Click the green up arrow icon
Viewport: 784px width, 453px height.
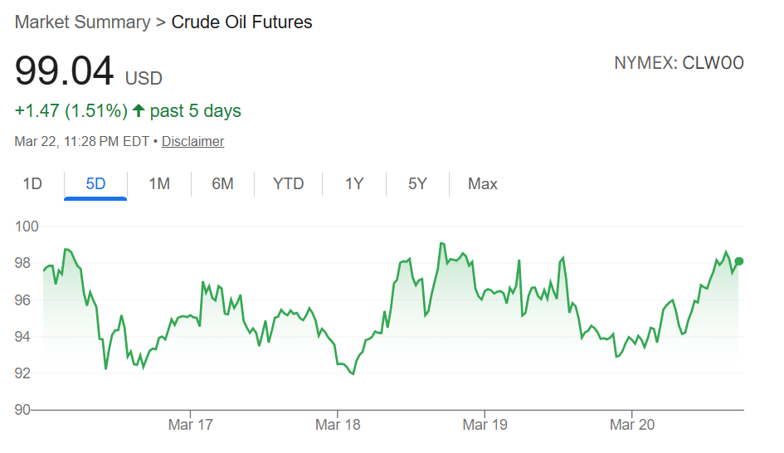[139, 110]
